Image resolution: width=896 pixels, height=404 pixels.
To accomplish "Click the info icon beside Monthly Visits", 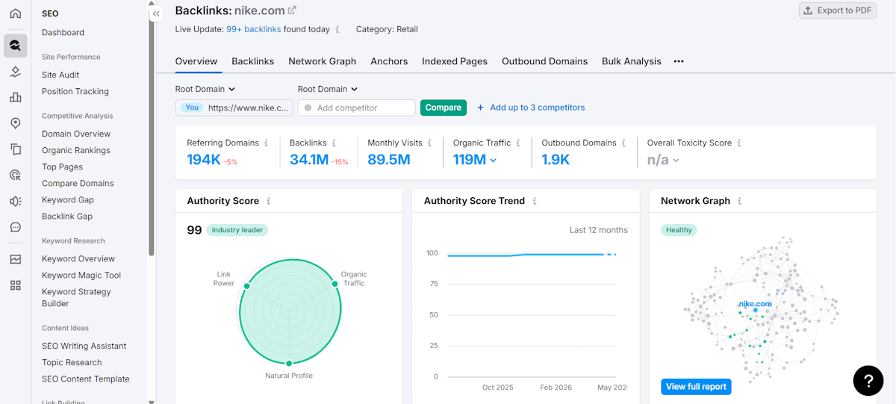I will click(430, 143).
